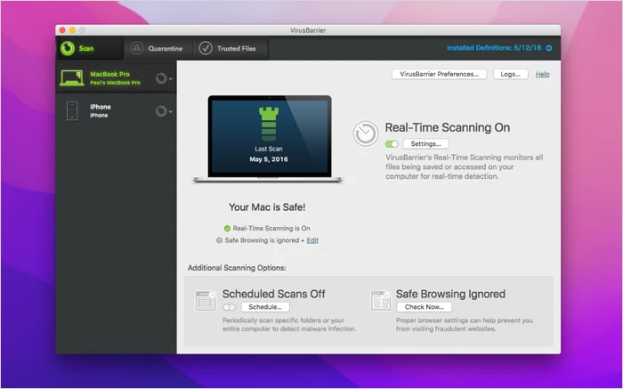This screenshot has width=623, height=389.
Task: Select the MacBook Pro laptop icon in sidebar
Action: tap(71, 78)
